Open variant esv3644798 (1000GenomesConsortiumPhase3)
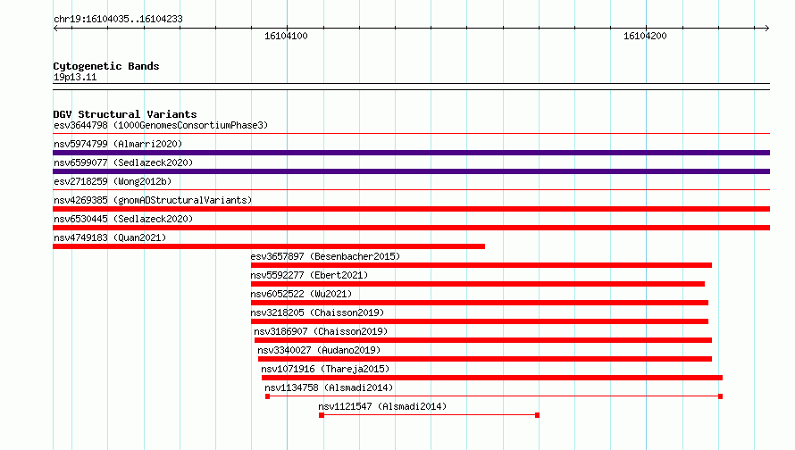The width and height of the screenshot is (795, 450). [x=161, y=125]
